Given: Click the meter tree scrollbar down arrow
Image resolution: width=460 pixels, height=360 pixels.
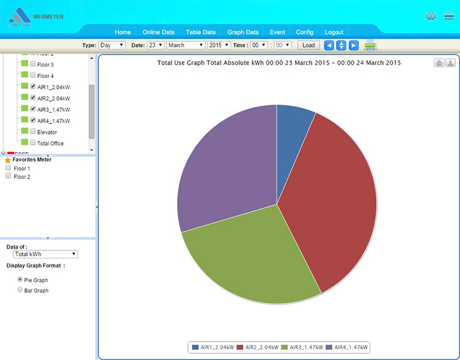Looking at the screenshot, I should pyautogui.click(x=91, y=150).
